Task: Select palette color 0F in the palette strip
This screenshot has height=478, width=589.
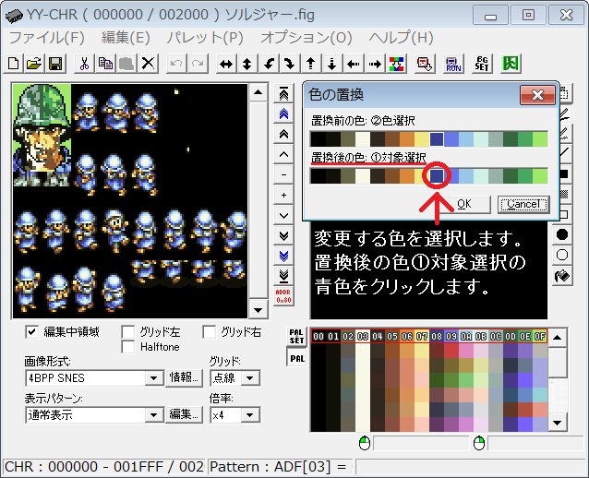Action: point(540,337)
